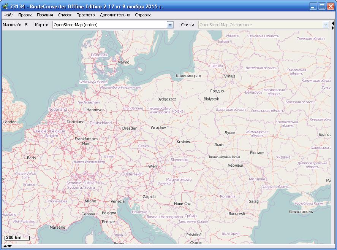This screenshot has height=250, width=337.
Task: Click Białystok on the map
Action: (211, 99)
